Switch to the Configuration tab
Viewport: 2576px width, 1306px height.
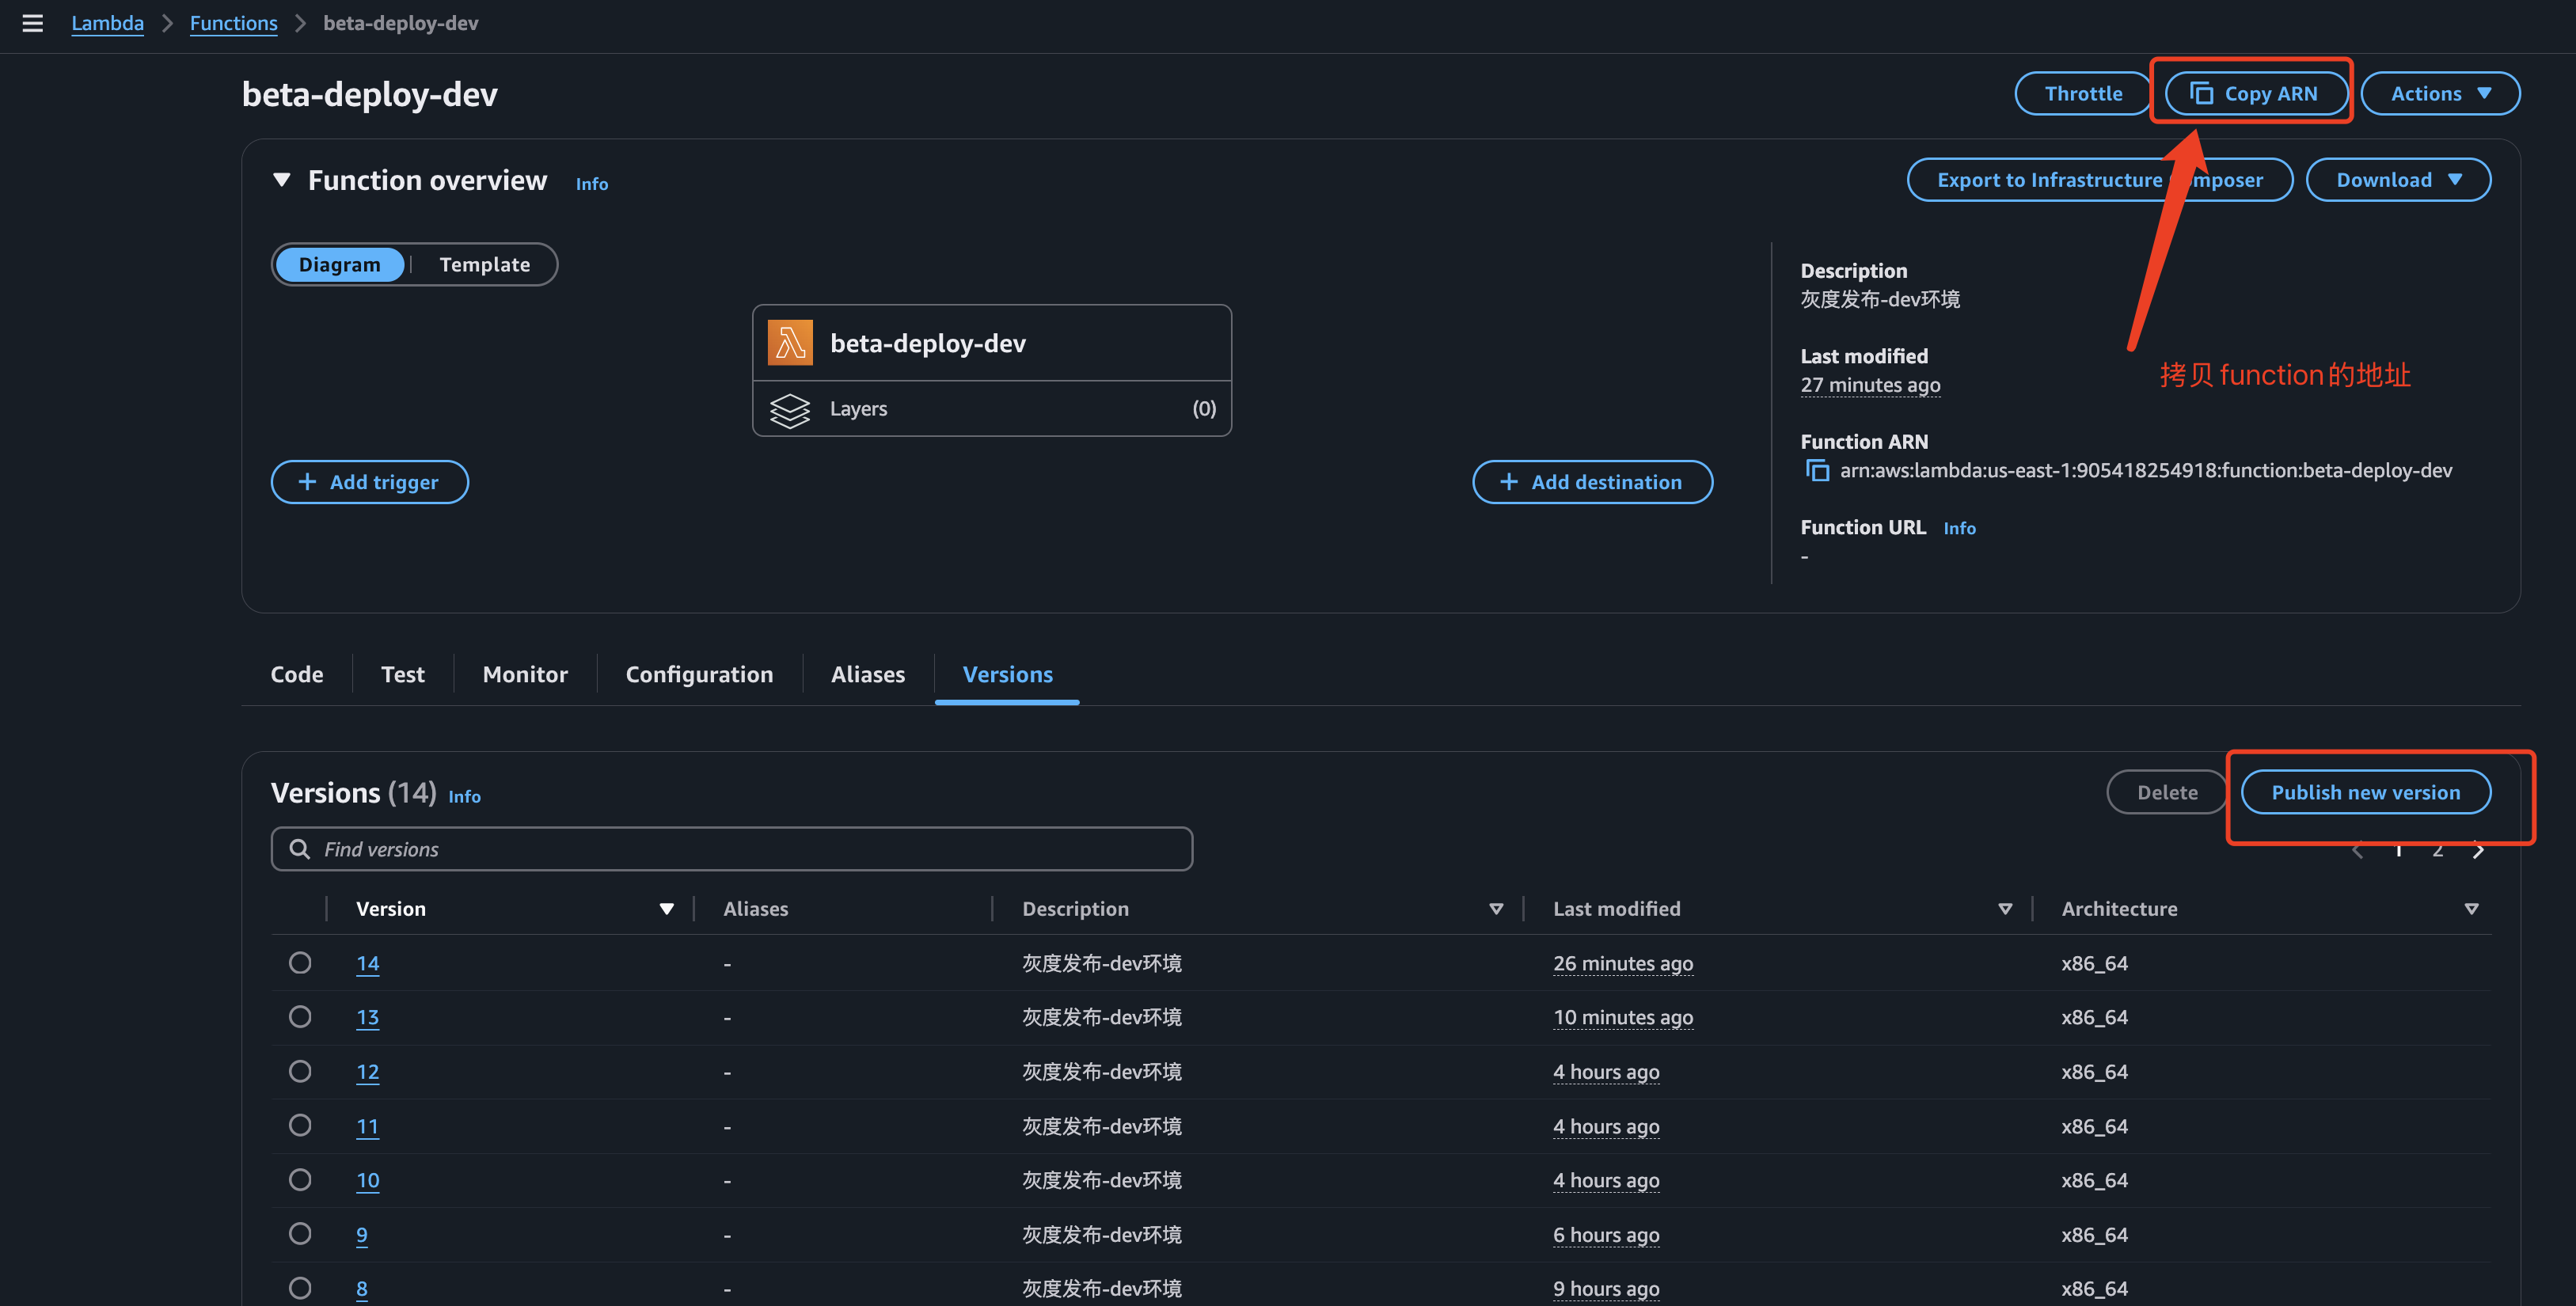coord(699,674)
